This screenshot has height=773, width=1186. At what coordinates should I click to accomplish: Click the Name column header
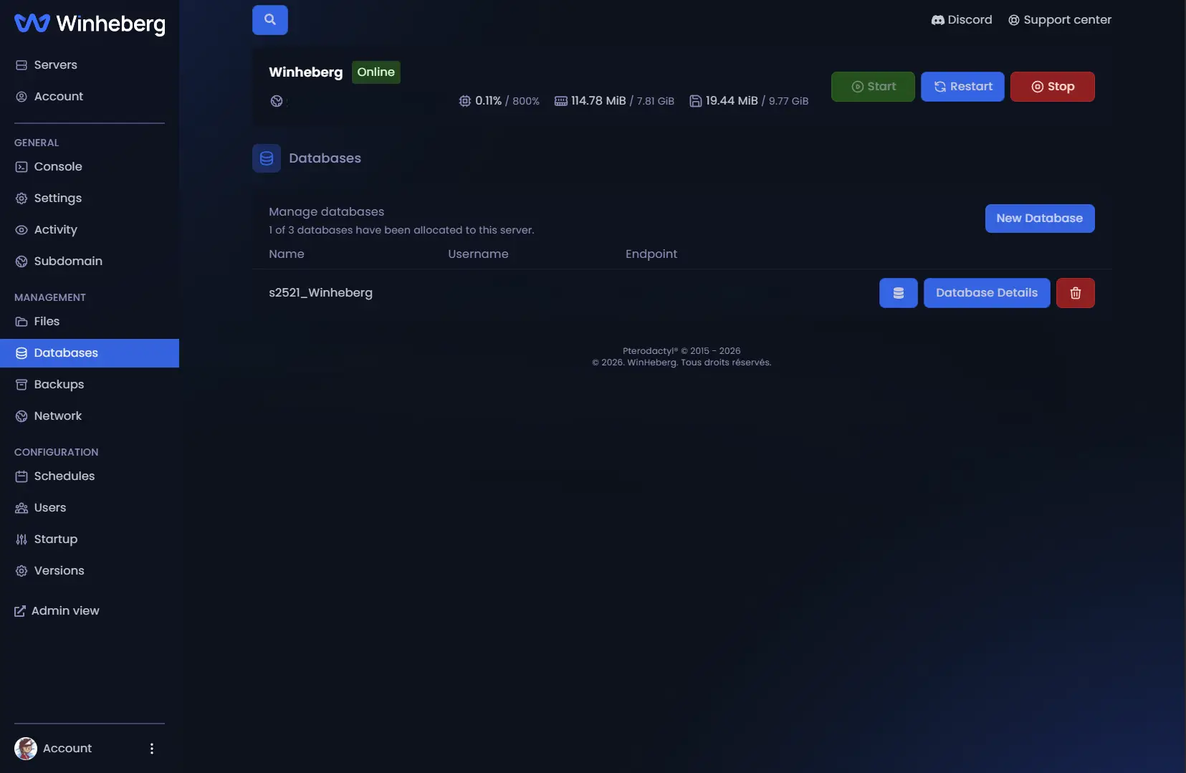point(287,254)
